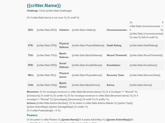Click the Actions: label

pyautogui.click(x=31, y=103)
